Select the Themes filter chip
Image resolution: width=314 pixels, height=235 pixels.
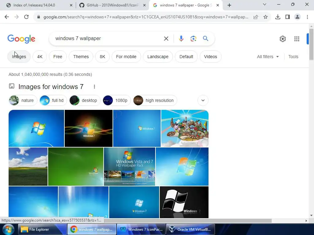81,57
